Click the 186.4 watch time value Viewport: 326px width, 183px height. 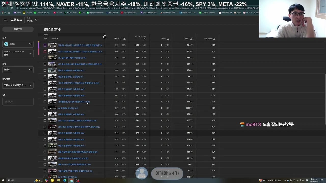tap(137, 77)
